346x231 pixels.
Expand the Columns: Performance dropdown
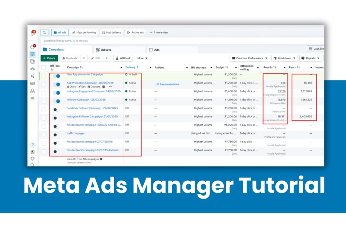[x=250, y=58]
